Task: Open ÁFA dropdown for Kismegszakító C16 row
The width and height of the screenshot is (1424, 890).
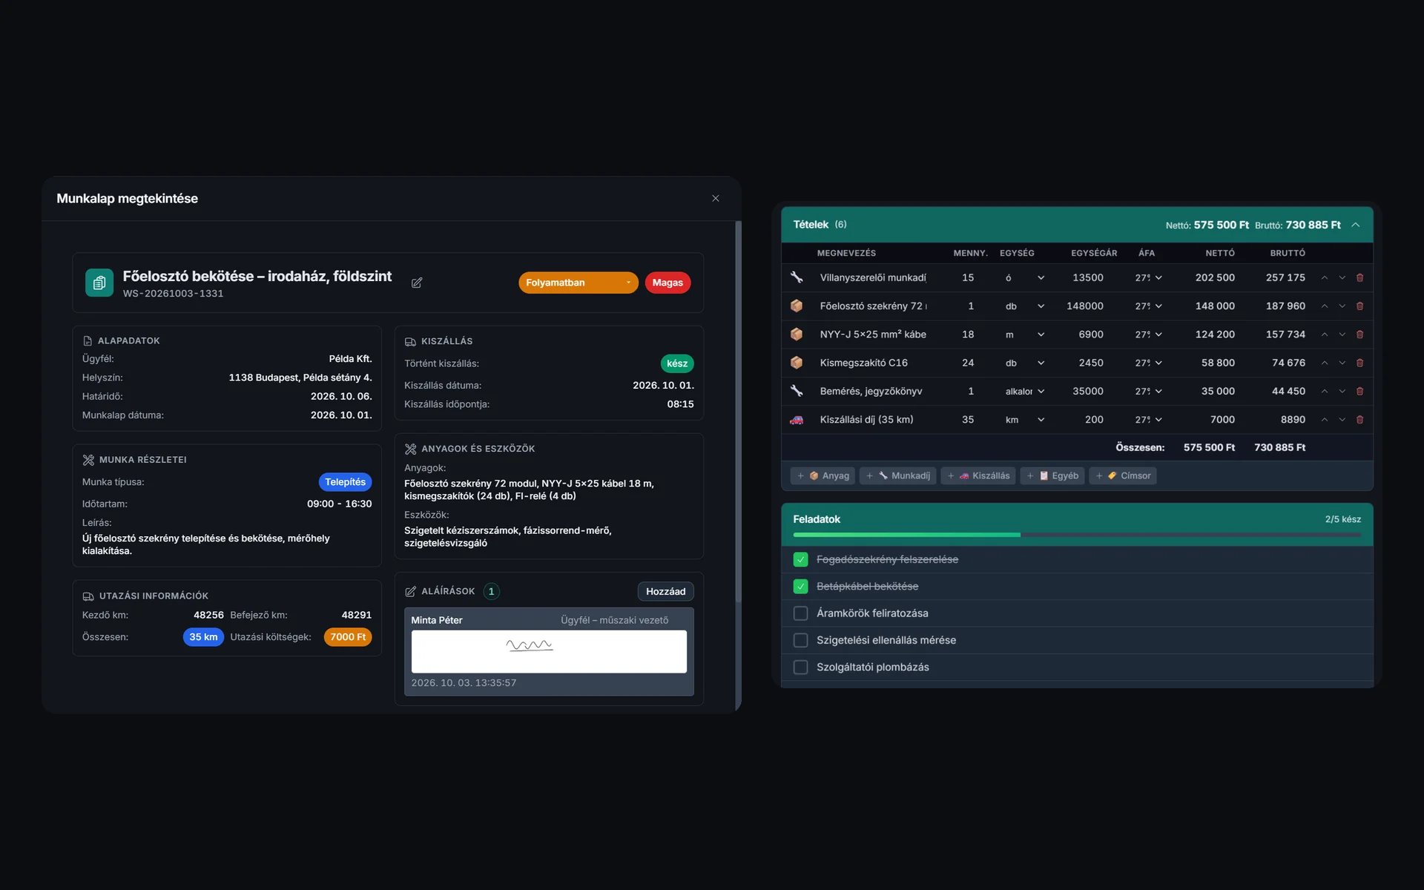Action: pos(1148,363)
